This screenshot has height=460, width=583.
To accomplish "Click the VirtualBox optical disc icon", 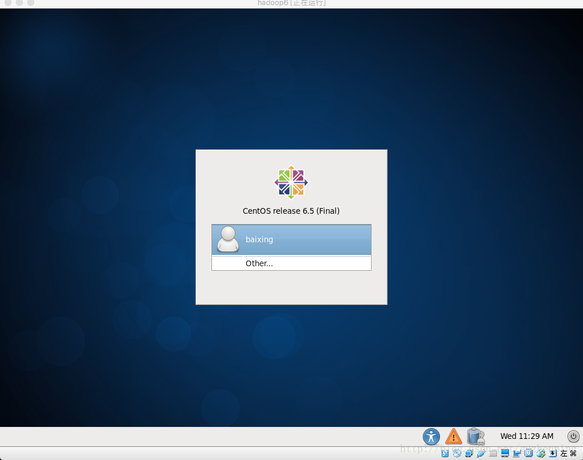I will [457, 453].
